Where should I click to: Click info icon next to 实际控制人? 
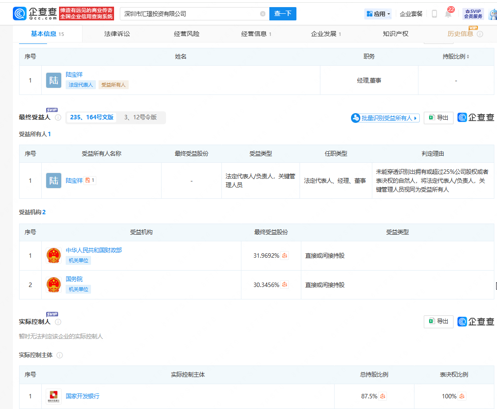coord(58,322)
